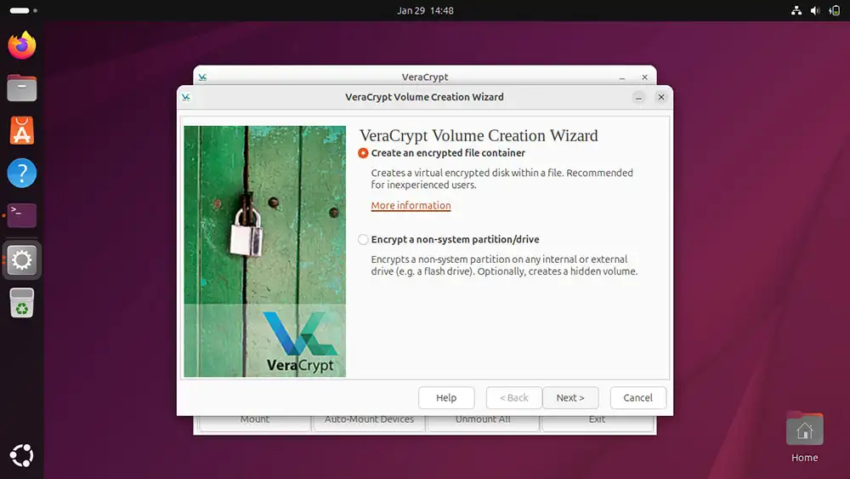The image size is (850, 479).
Task: Proceed with the Next button
Action: point(570,397)
